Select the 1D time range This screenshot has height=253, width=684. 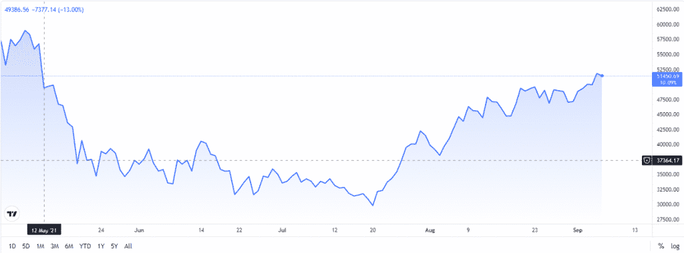click(x=12, y=246)
